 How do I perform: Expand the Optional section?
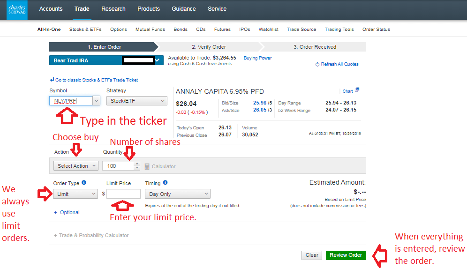67,212
